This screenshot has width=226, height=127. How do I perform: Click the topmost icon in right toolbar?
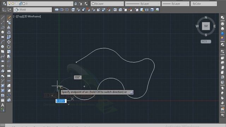coord(222,18)
